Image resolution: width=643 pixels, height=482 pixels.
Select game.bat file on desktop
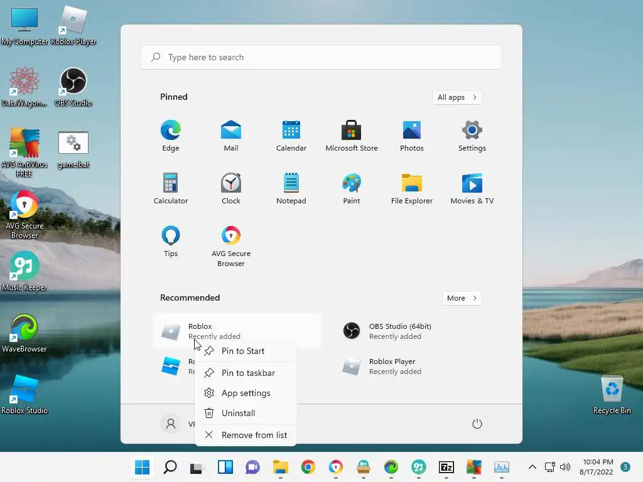click(73, 149)
